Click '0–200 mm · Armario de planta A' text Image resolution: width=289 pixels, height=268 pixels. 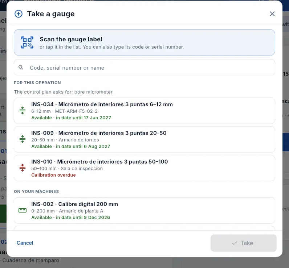pyautogui.click(x=67, y=211)
